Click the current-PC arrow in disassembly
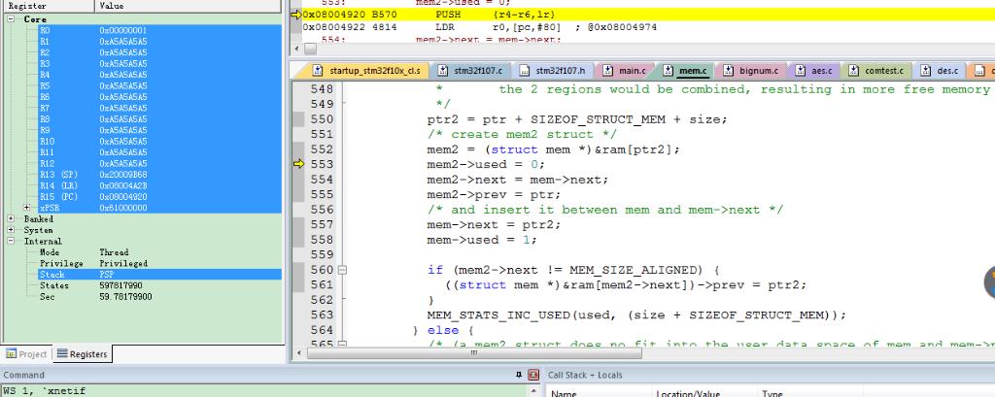Image resolution: width=995 pixels, height=397 pixels. click(x=295, y=15)
